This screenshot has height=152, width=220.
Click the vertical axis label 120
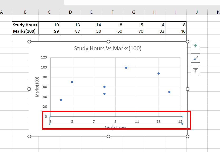(x=44, y=57)
